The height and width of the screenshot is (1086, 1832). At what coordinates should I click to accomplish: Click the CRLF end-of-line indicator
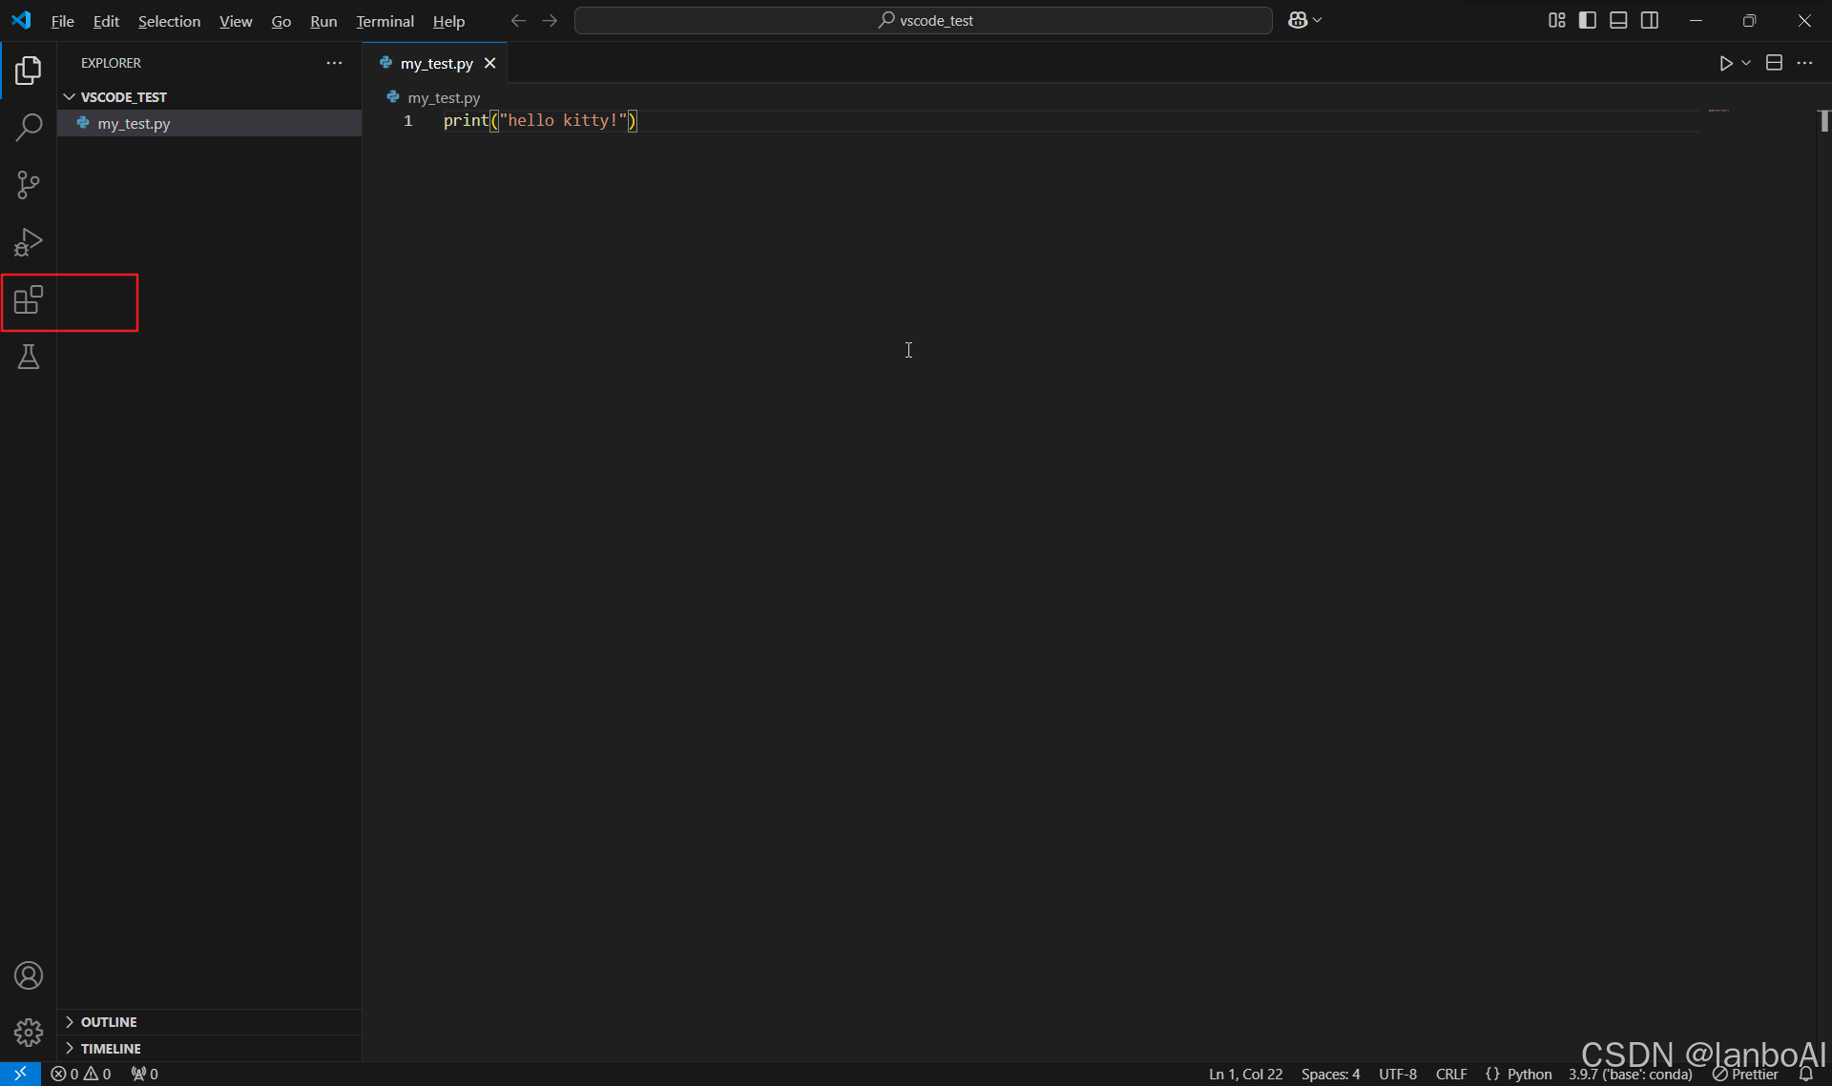tap(1450, 1074)
